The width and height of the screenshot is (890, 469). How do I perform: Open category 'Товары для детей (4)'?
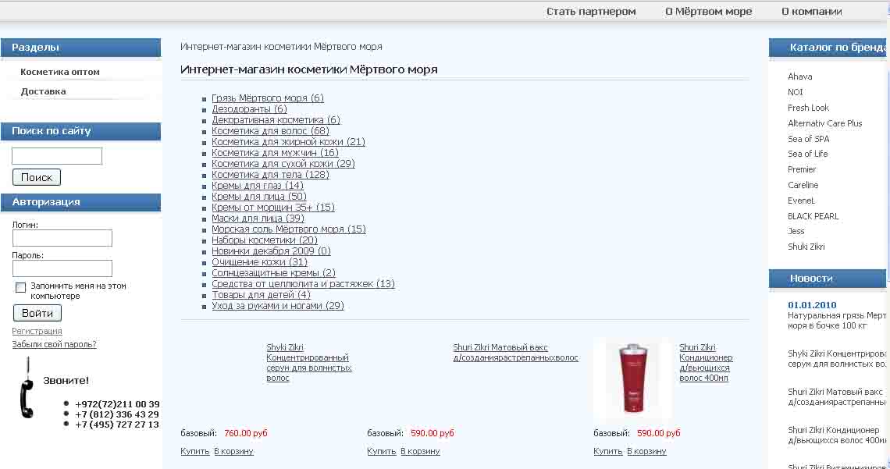(261, 294)
